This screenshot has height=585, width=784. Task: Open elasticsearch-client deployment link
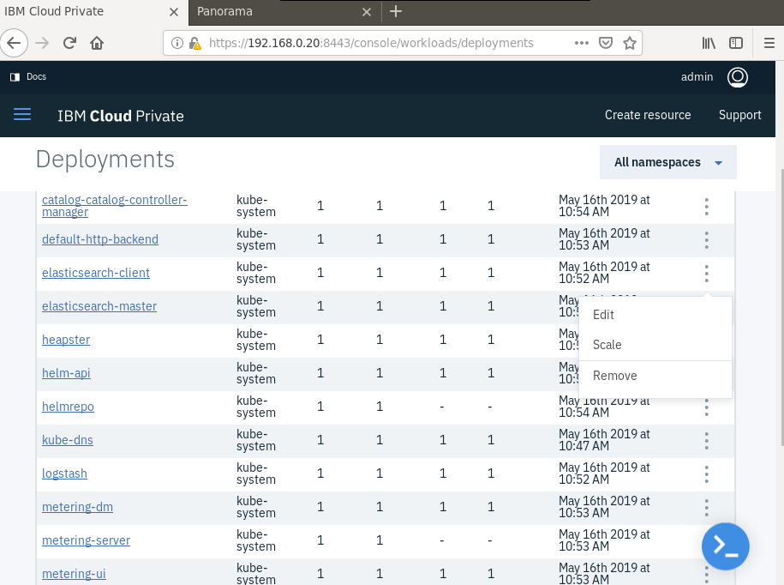[x=95, y=273]
